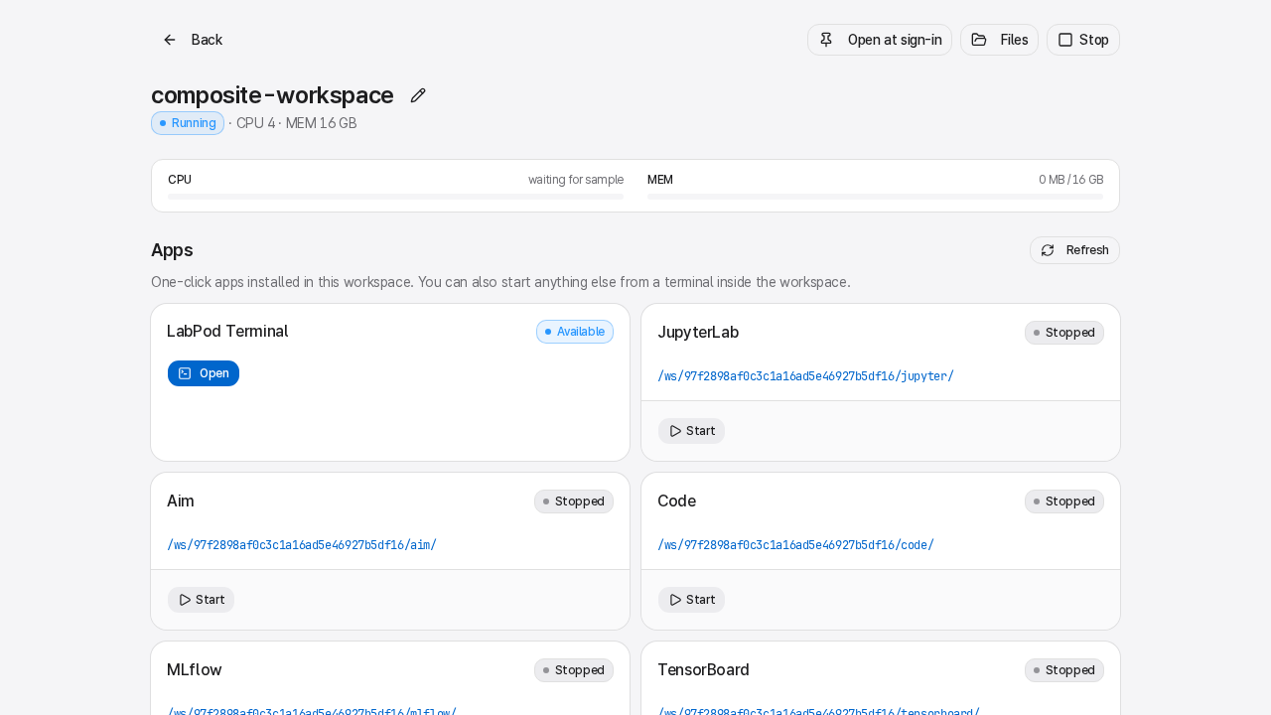Click the LabPod Terminal card title
The width and height of the screenshot is (1271, 715).
tap(227, 332)
